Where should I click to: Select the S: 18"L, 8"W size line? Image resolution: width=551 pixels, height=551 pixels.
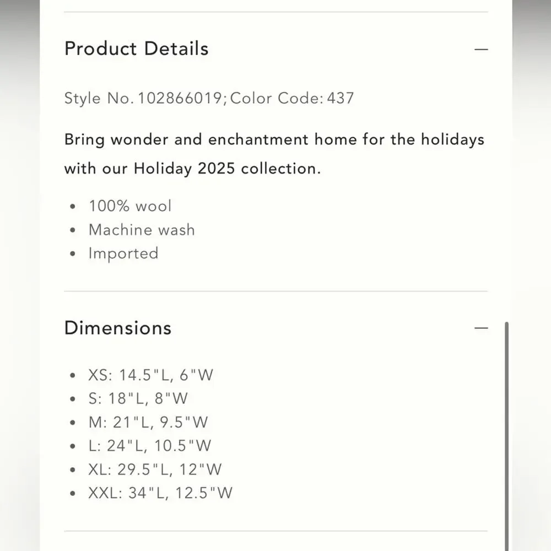click(x=138, y=398)
